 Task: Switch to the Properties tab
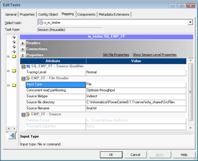tap(27, 15)
